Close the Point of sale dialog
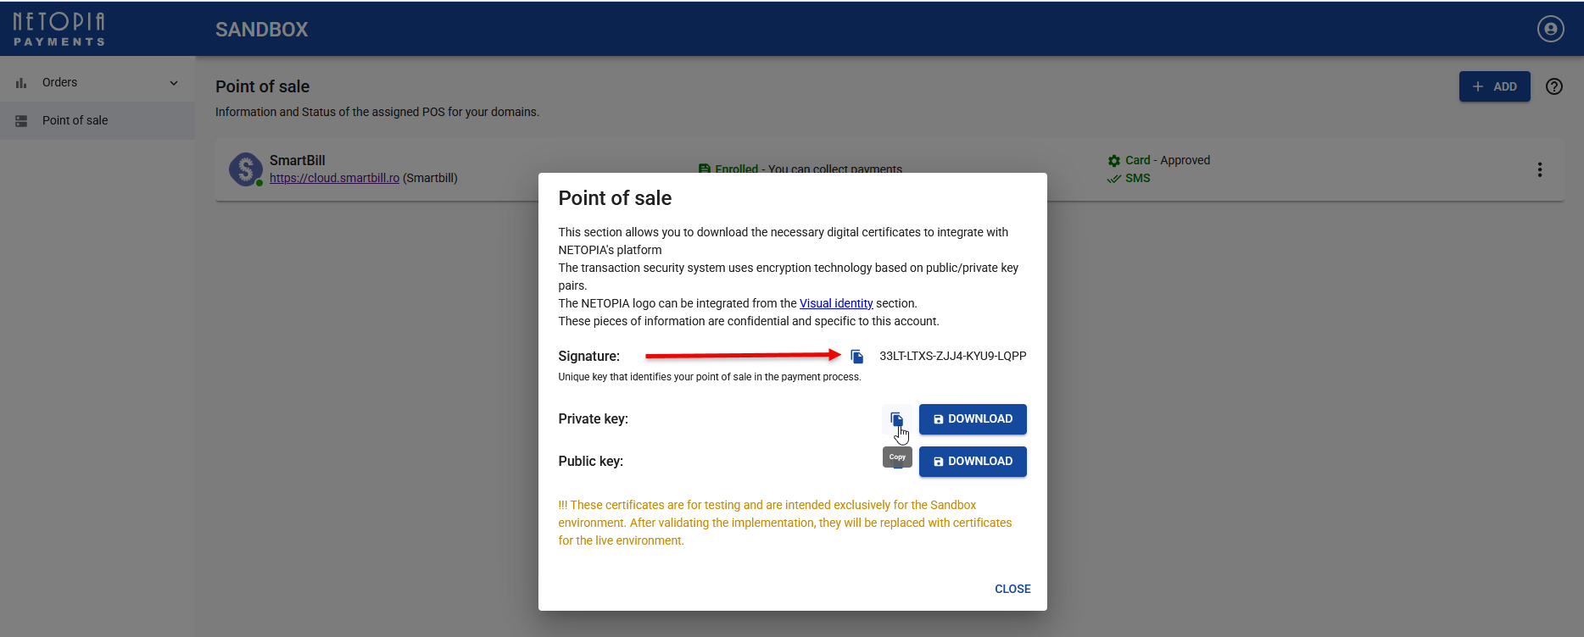 (1012, 589)
